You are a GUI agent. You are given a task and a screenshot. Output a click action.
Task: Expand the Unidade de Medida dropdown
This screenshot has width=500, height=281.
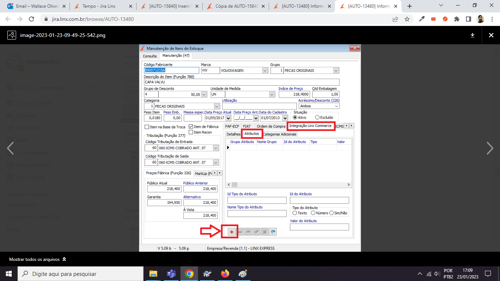point(272,94)
